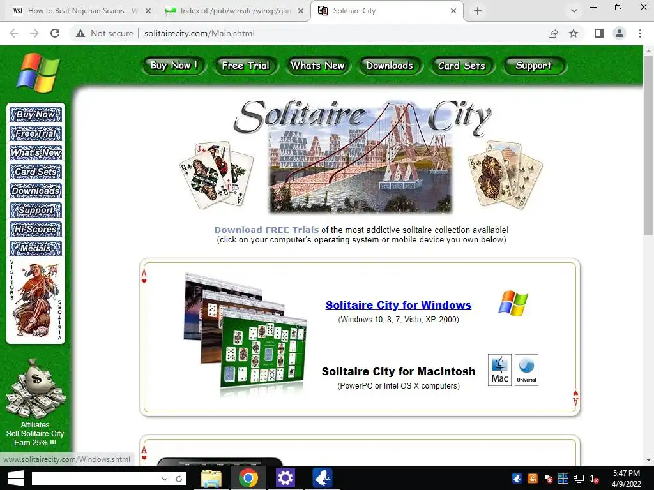Click the muted volume tray icon

pos(593,479)
